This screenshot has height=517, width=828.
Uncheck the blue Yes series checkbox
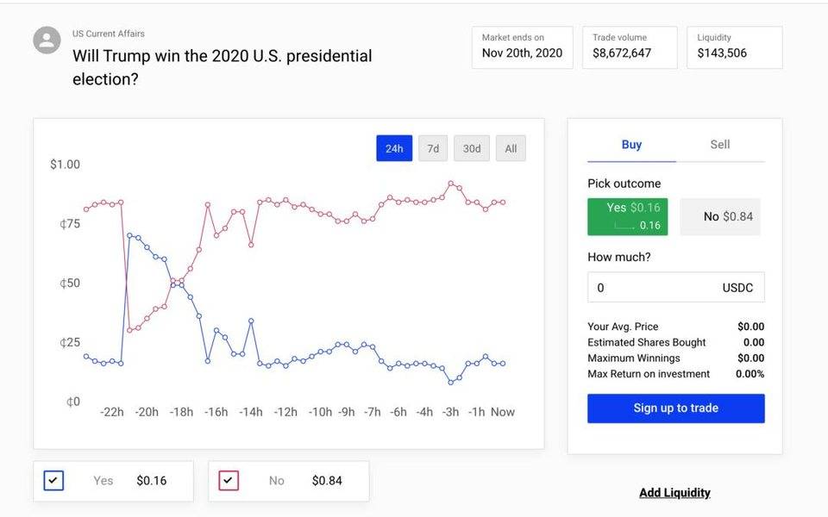pos(53,481)
